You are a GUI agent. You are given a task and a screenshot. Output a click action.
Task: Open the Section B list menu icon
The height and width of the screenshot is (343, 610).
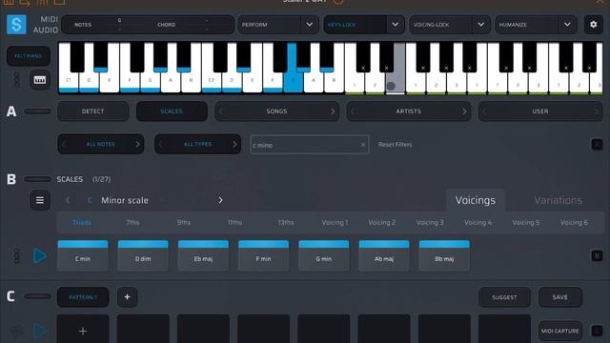click(x=40, y=200)
